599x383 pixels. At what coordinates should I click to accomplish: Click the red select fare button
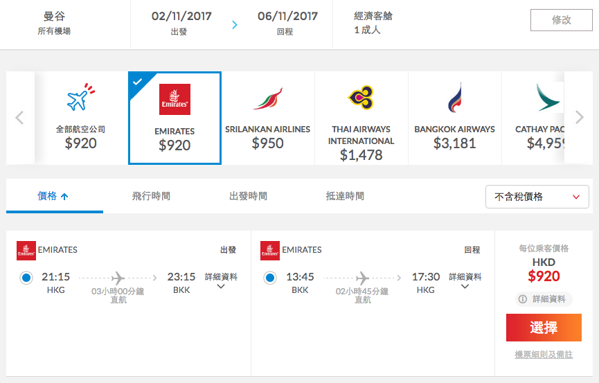[x=544, y=328]
